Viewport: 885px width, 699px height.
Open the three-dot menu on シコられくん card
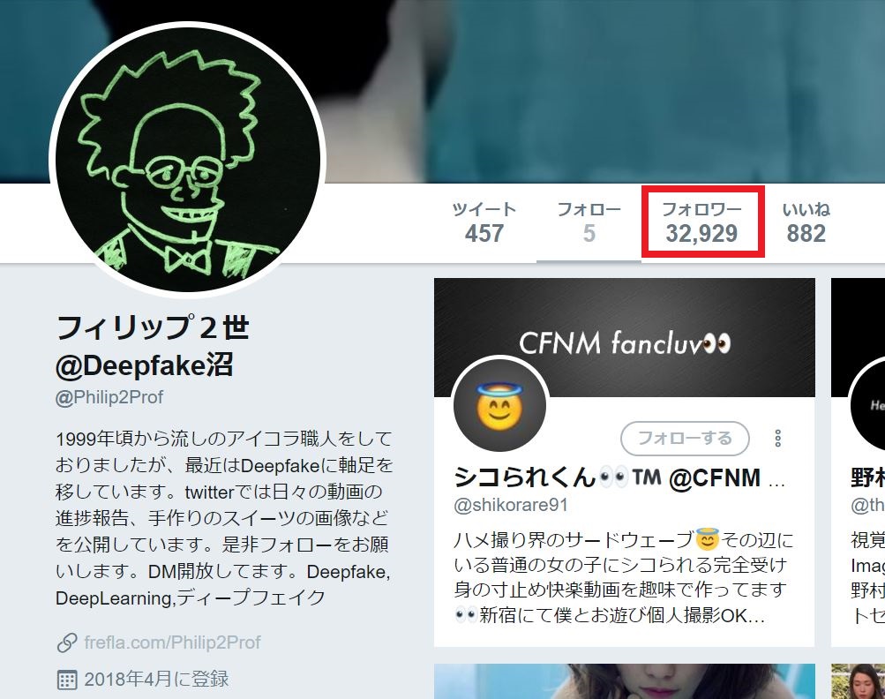tap(777, 438)
